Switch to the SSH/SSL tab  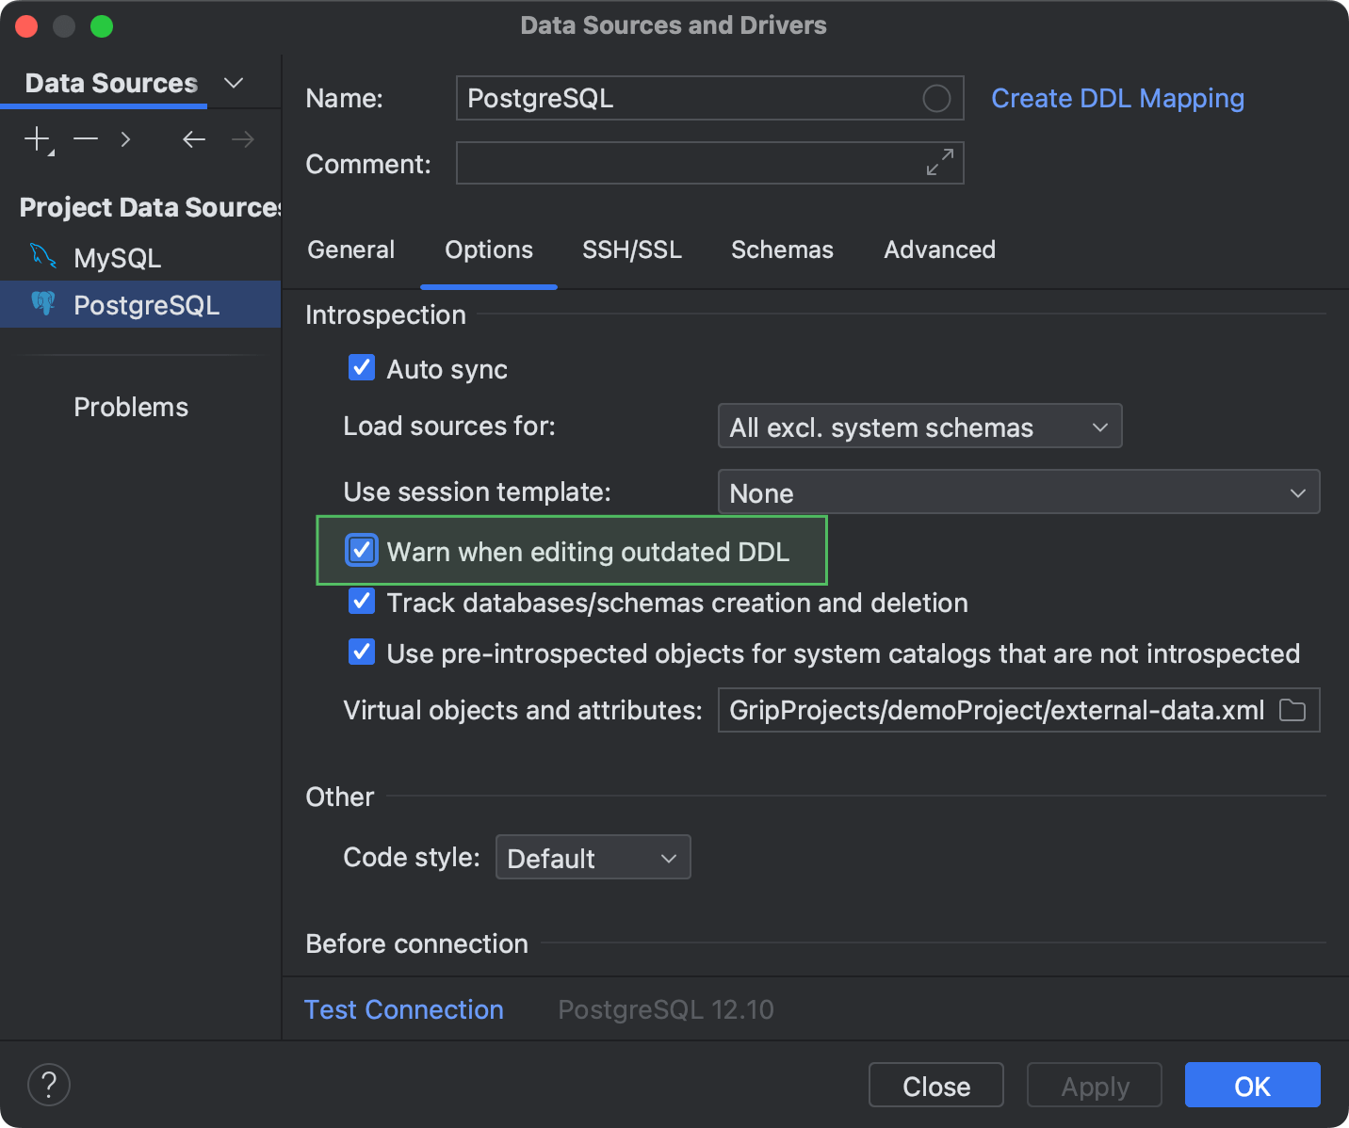pyautogui.click(x=632, y=250)
